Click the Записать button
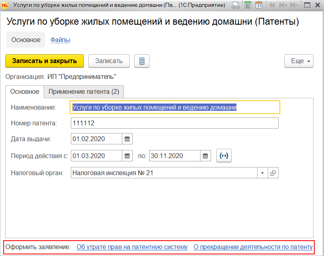Image resolution: width=324 pixels, height=256 pixels. coord(109,61)
